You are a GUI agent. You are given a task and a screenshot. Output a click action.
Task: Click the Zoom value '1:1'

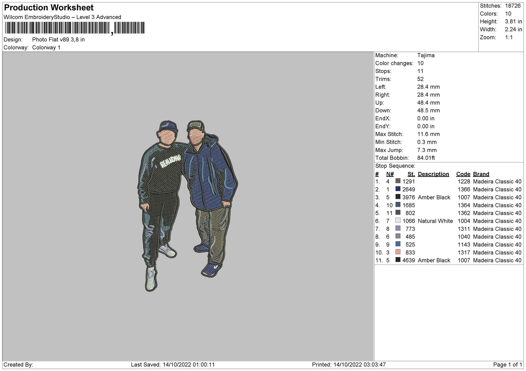[x=509, y=37]
